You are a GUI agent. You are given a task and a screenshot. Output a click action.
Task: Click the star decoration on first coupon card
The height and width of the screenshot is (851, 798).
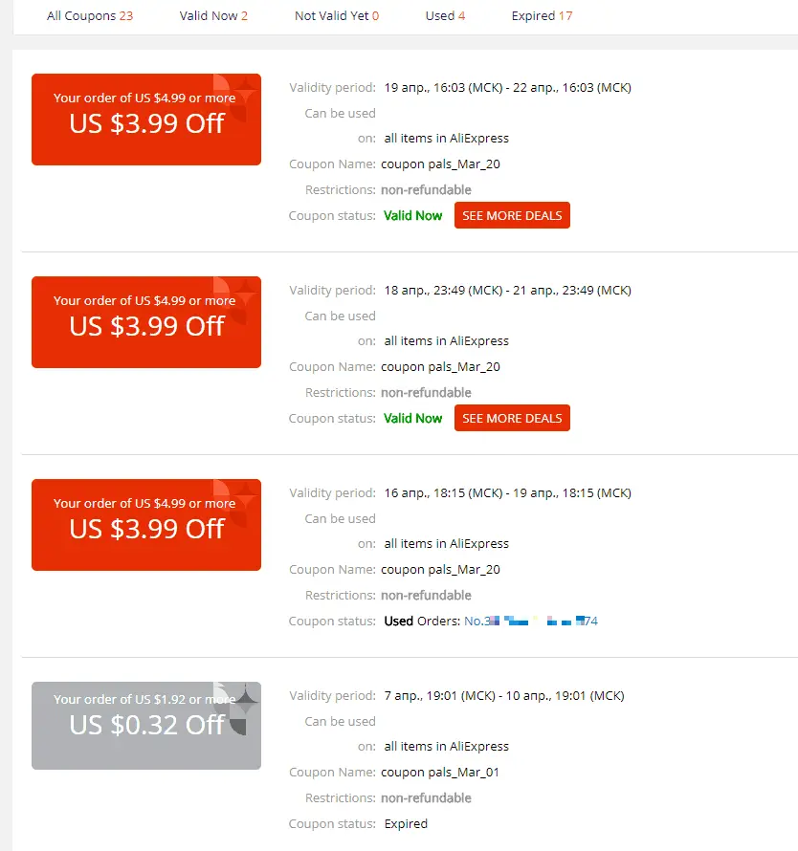point(244,90)
